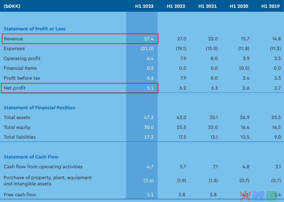284x202 pixels.
Task: Select H1 2023 Financial items value 0.2
Action: pos(150,68)
